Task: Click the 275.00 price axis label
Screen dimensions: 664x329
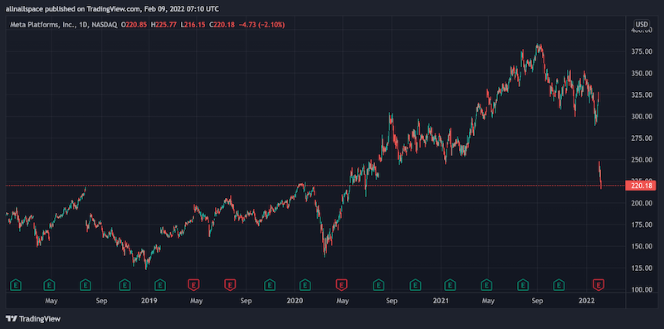Action: tap(641, 138)
